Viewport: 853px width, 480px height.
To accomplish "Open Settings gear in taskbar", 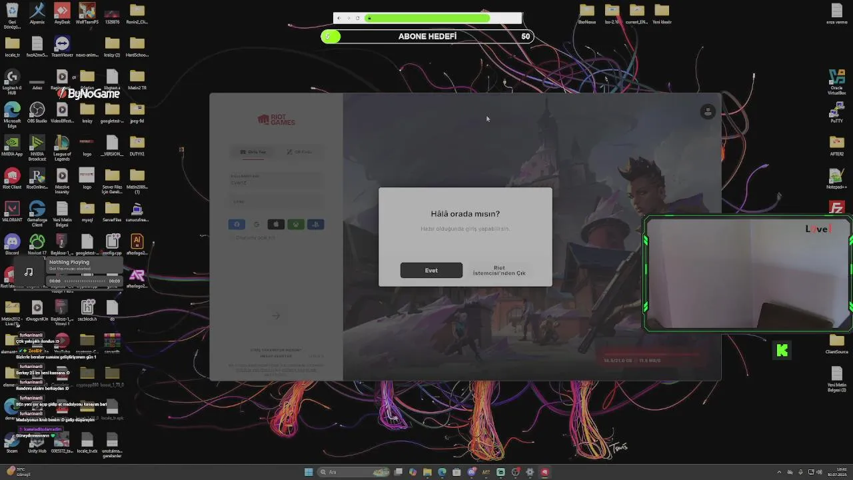I will click(x=530, y=472).
